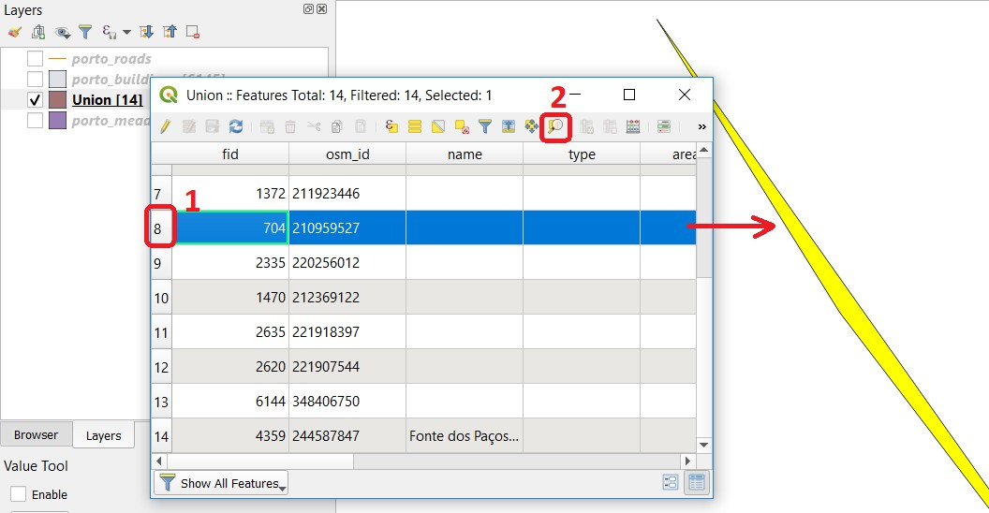Click Select/filter features using form funnel
The height and width of the screenshot is (513, 989).
(x=485, y=126)
